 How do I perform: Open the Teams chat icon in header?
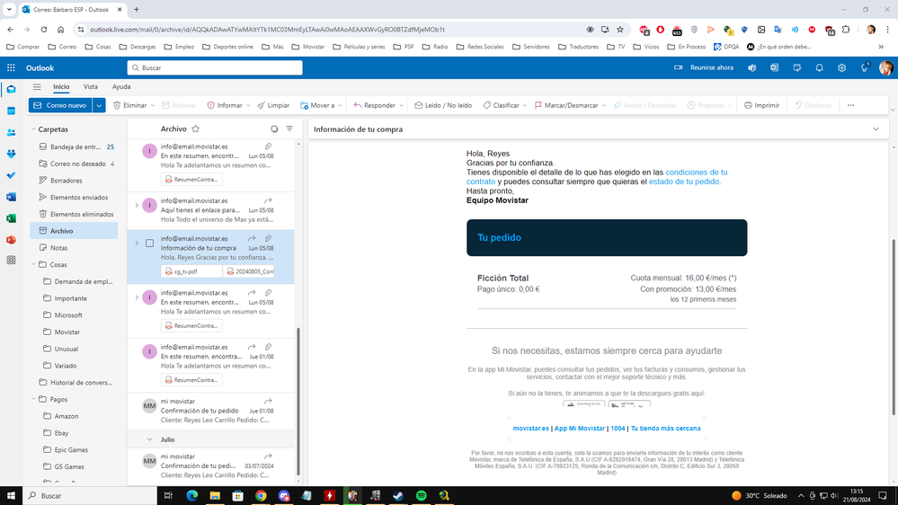point(752,67)
